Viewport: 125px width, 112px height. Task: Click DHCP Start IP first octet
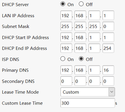point(66,37)
